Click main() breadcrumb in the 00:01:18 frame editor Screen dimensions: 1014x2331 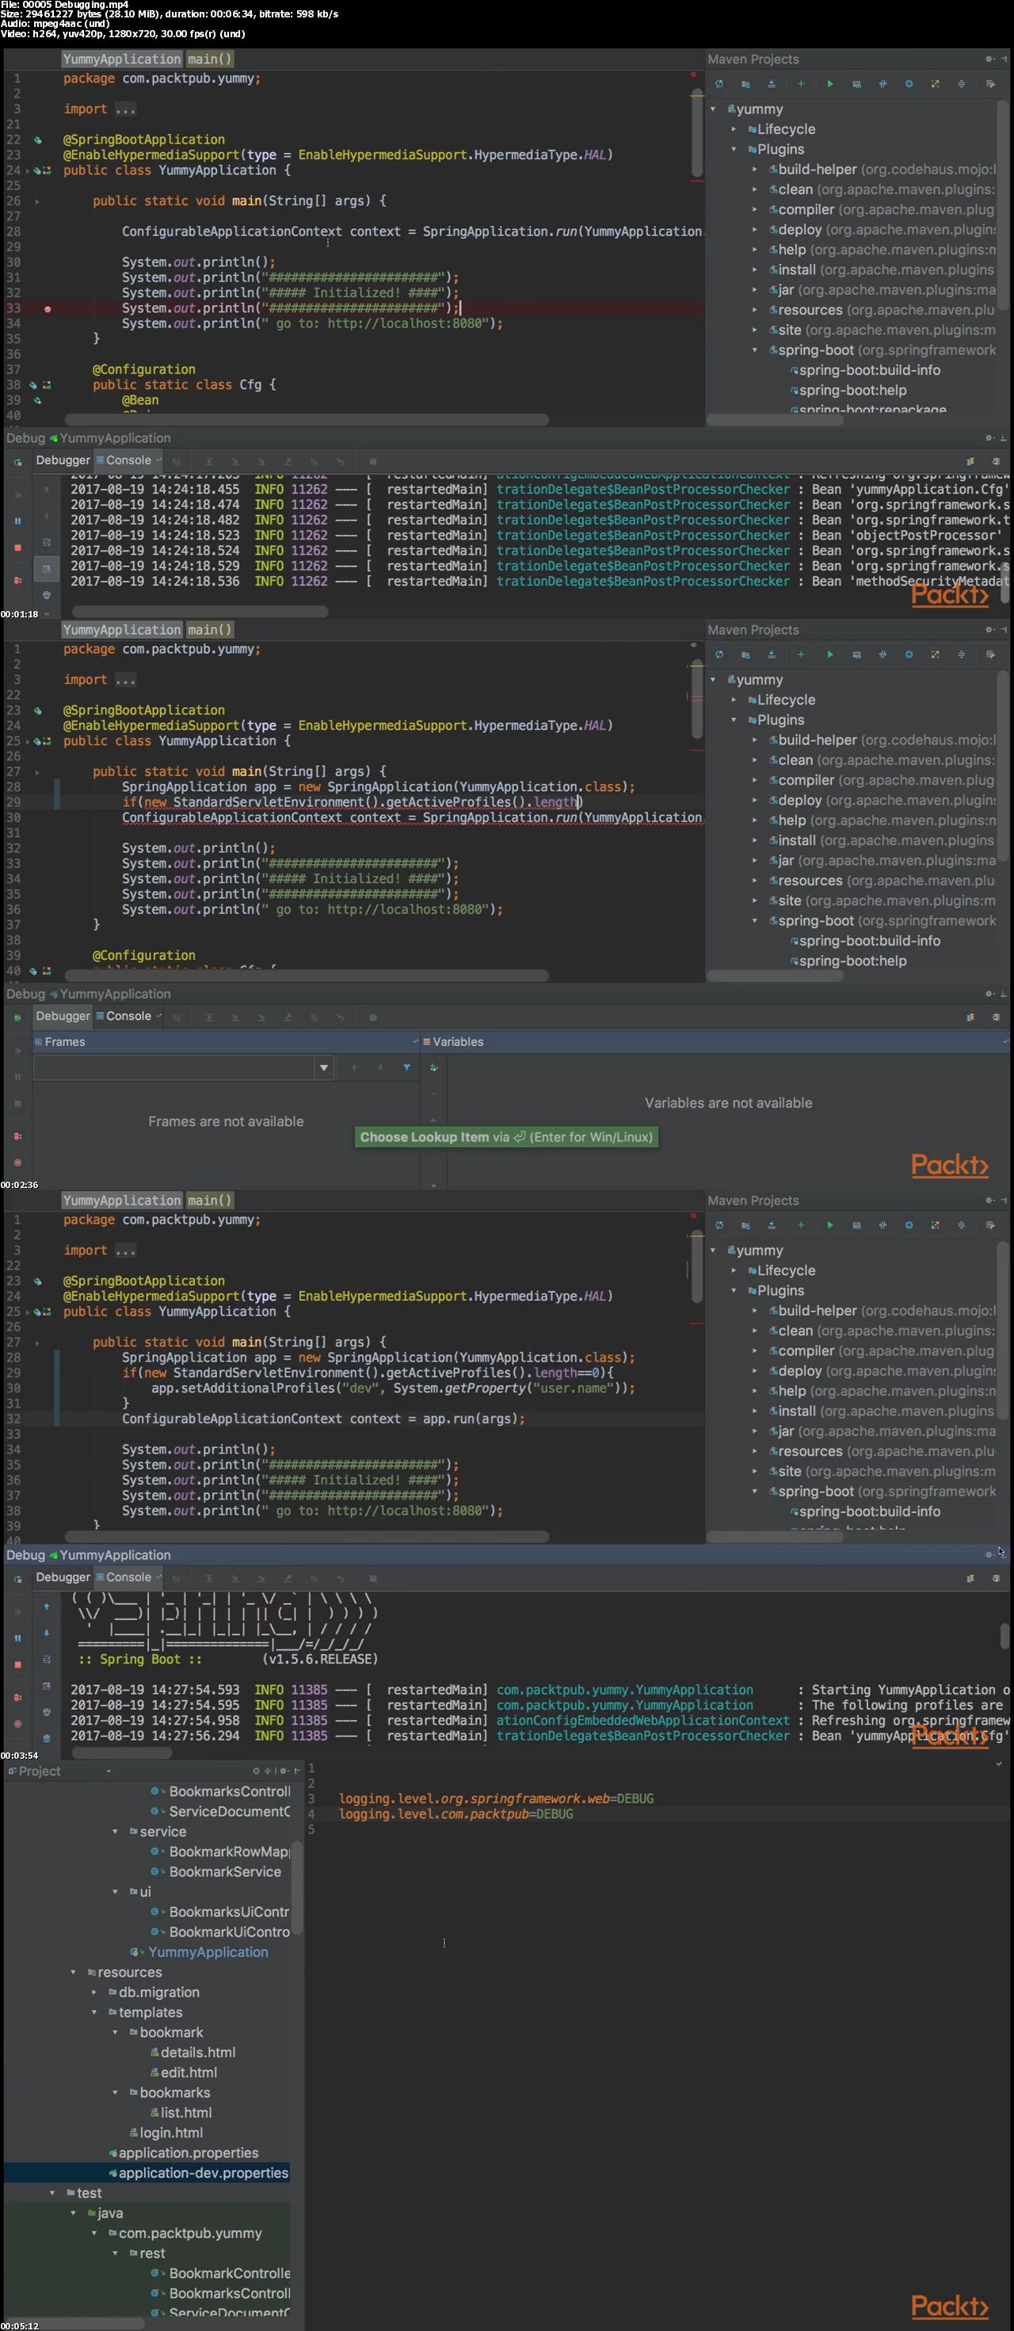pyautogui.click(x=210, y=59)
